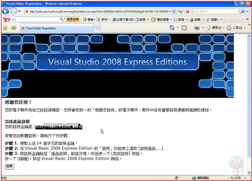Expand dropdown arrow next to 知識+
The height and width of the screenshot is (181, 252).
tap(221, 20)
